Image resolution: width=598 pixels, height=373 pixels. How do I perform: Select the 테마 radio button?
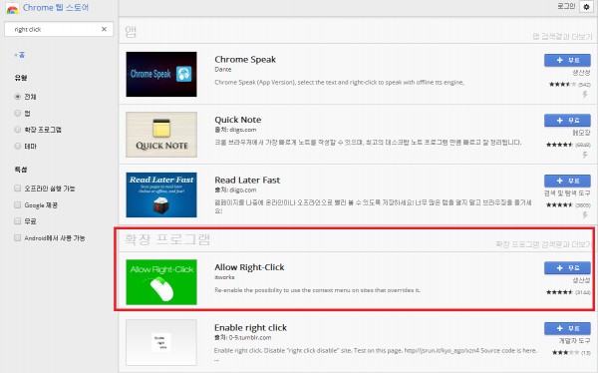18,146
